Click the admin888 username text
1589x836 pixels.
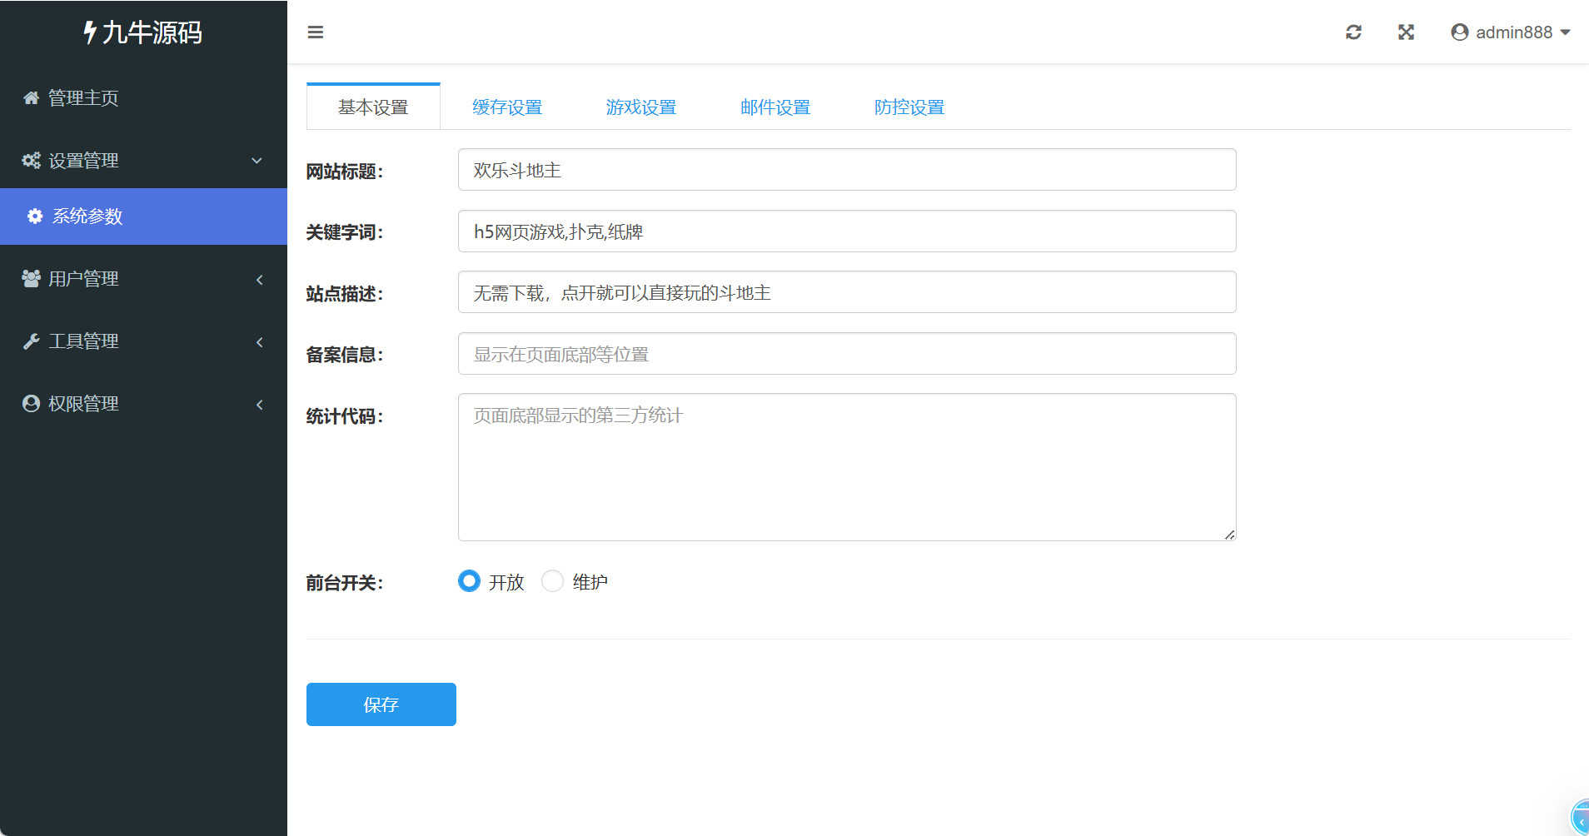click(1514, 32)
